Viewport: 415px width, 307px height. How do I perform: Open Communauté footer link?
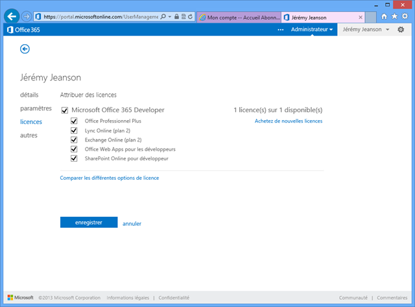pyautogui.click(x=353, y=298)
